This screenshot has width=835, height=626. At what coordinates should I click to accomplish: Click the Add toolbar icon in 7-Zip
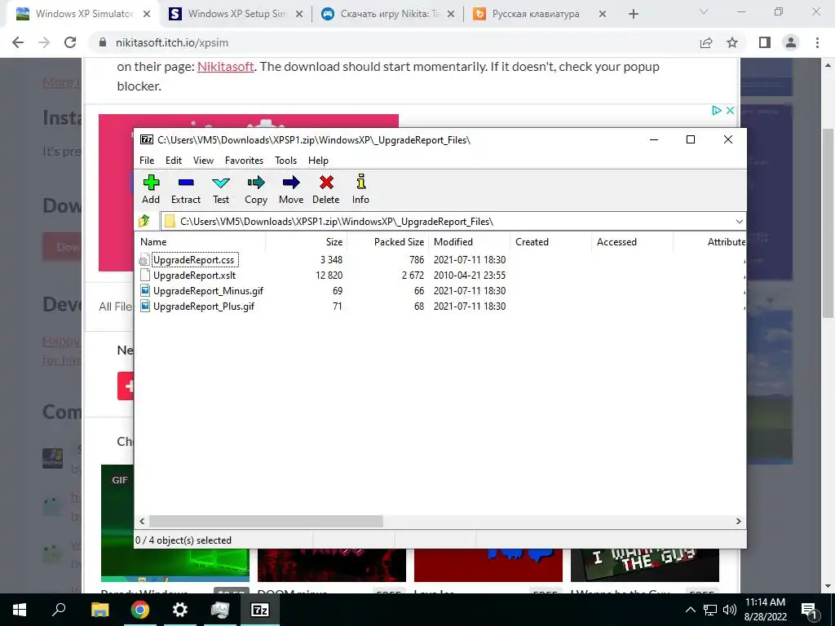(151, 183)
